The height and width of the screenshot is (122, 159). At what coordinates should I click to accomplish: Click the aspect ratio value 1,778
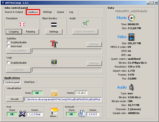click(131, 71)
